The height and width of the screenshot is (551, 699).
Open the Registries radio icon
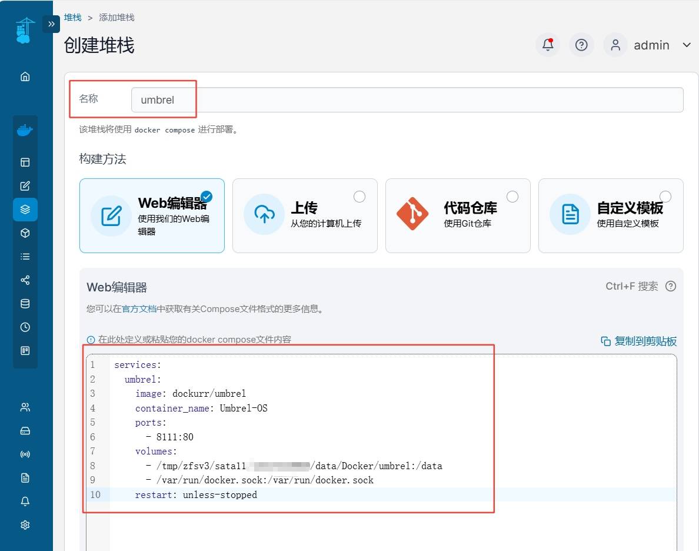pyautogui.click(x=25, y=454)
